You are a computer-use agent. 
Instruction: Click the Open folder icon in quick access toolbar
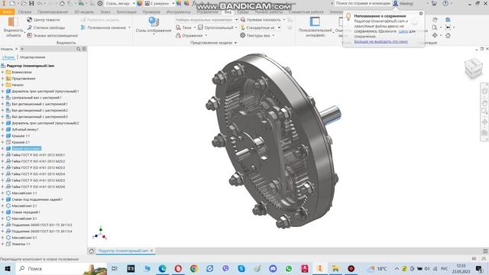(x=24, y=3)
